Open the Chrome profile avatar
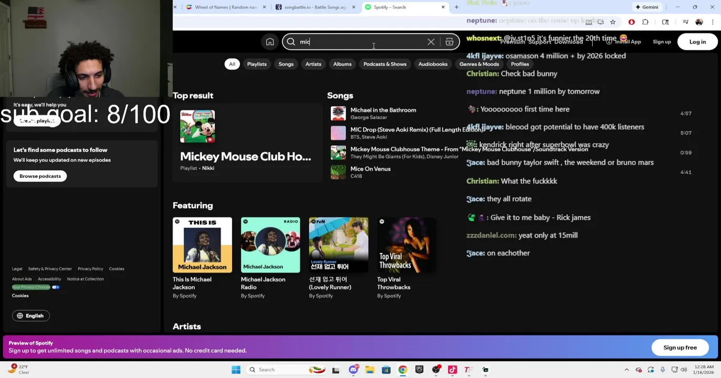Screen dimensions: 721x378 699,22
